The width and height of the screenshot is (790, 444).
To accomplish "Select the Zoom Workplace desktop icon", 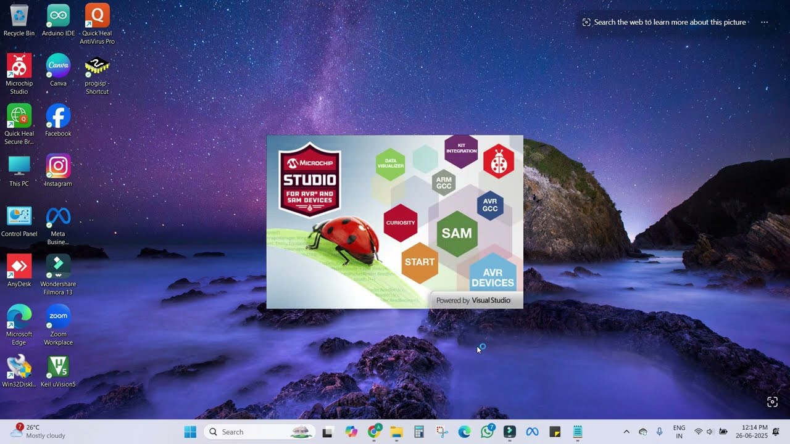I will 58,325.
